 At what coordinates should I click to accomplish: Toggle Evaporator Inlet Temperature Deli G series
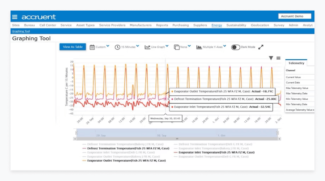119,152
